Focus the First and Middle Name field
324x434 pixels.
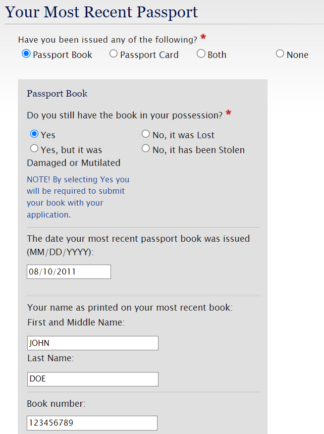point(93,343)
